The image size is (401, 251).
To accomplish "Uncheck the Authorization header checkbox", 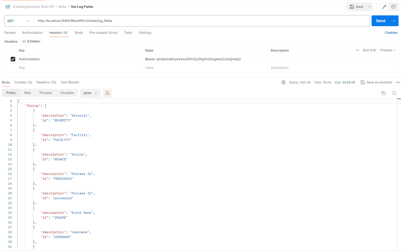I will 13,59.
